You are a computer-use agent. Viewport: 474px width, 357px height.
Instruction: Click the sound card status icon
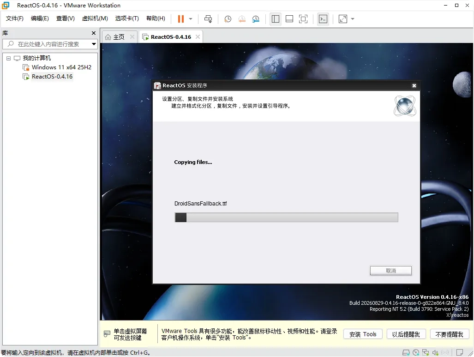coord(435,352)
